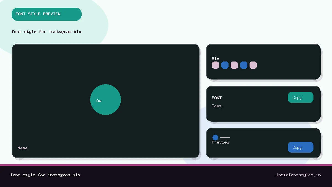
Task: Click the teal Aa circle avatar
Action: [x=105, y=99]
